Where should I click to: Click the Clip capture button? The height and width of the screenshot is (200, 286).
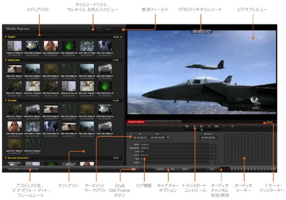coord(173,169)
